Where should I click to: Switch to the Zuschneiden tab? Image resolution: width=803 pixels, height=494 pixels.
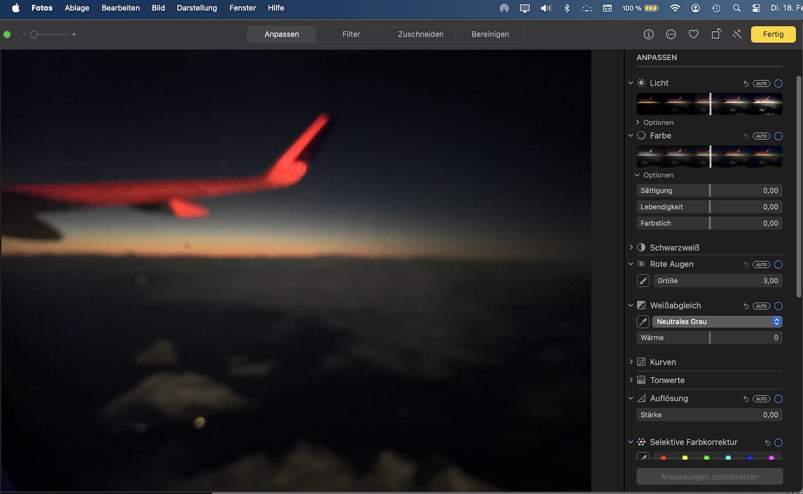[x=420, y=34]
